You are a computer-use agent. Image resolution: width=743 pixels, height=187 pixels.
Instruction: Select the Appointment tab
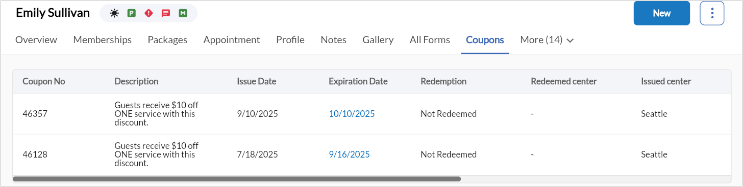(x=232, y=40)
